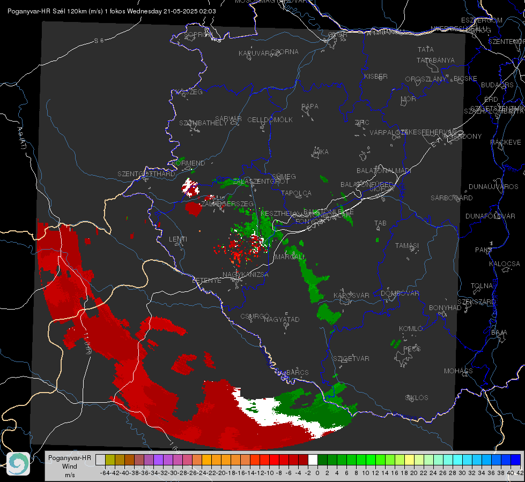This screenshot has height=482, width=525.
Task: Pick the dark green swatch right of white
Action: click(x=322, y=460)
